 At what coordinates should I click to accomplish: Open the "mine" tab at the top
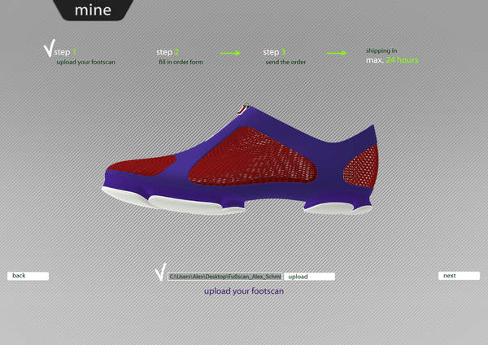[94, 11]
